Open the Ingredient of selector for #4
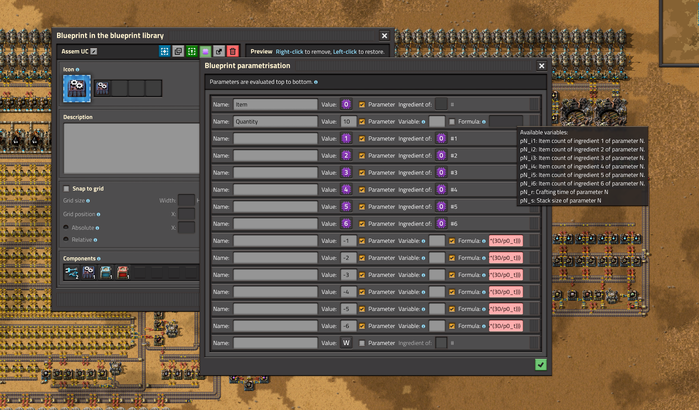This screenshot has height=410, width=699. [441, 190]
